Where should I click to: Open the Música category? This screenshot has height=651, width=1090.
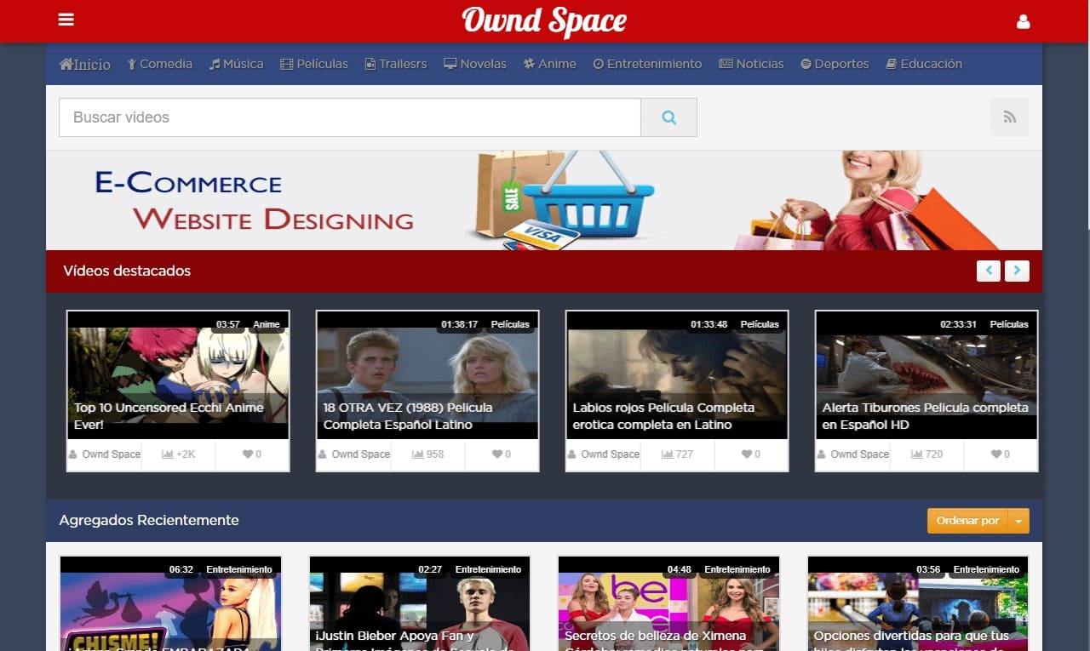[x=237, y=64]
